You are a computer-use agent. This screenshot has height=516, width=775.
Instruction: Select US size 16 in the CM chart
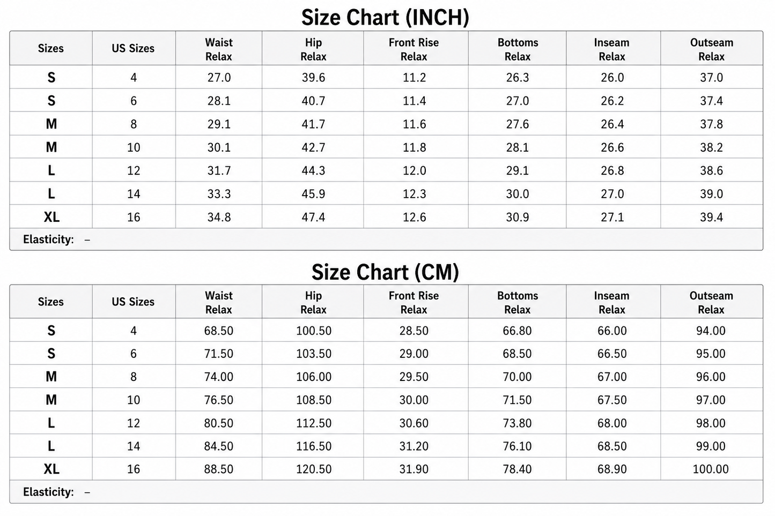point(134,469)
